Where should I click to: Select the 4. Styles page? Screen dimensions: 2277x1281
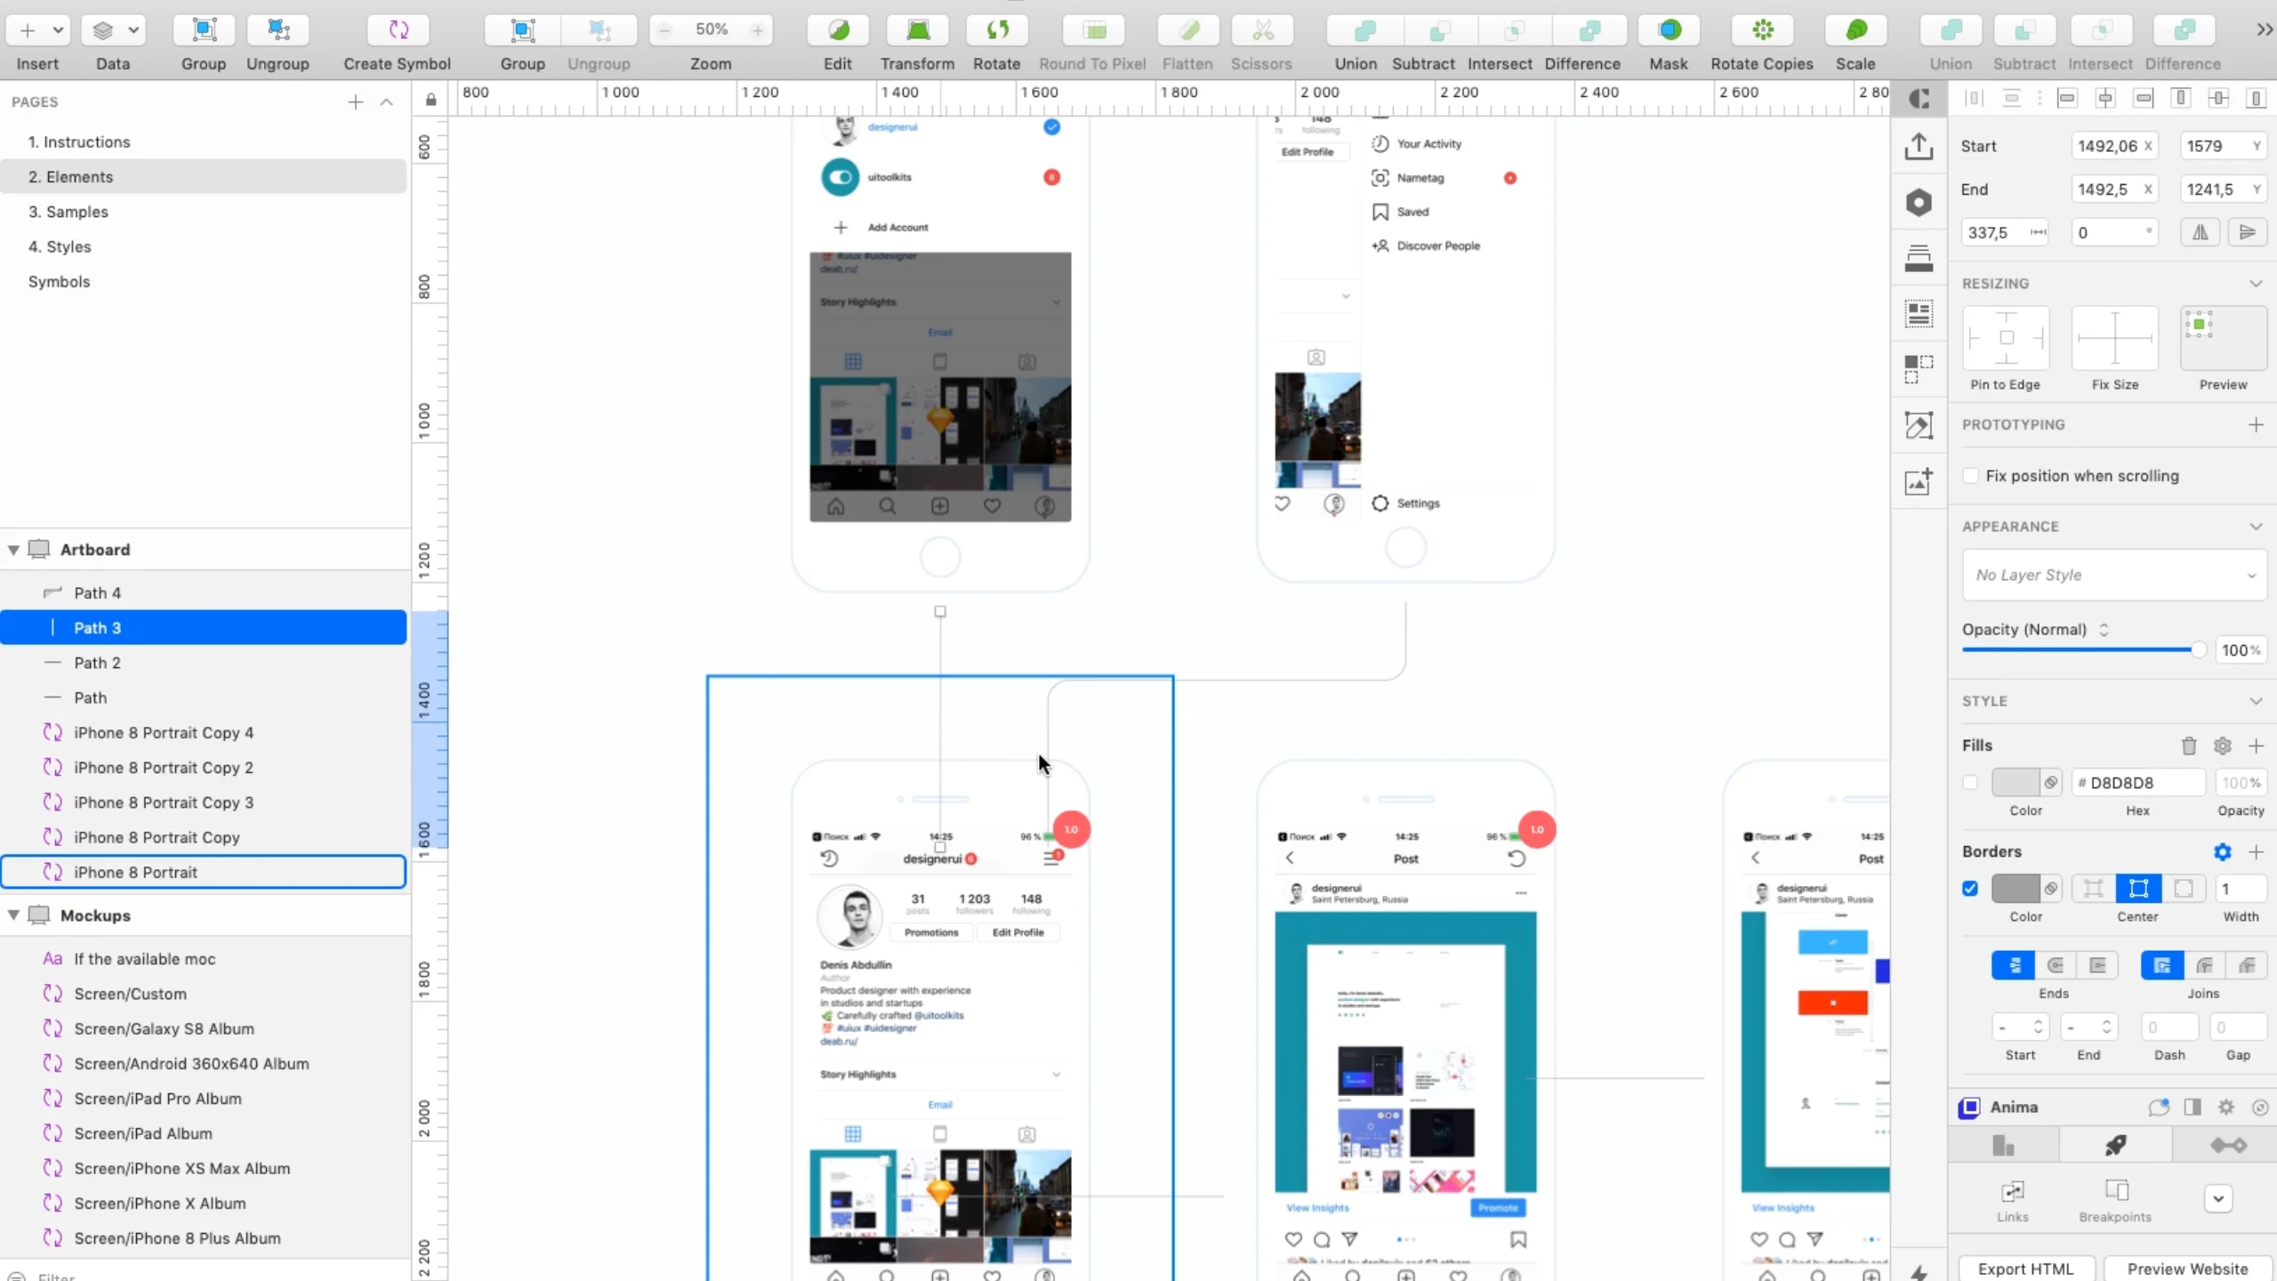click(60, 246)
